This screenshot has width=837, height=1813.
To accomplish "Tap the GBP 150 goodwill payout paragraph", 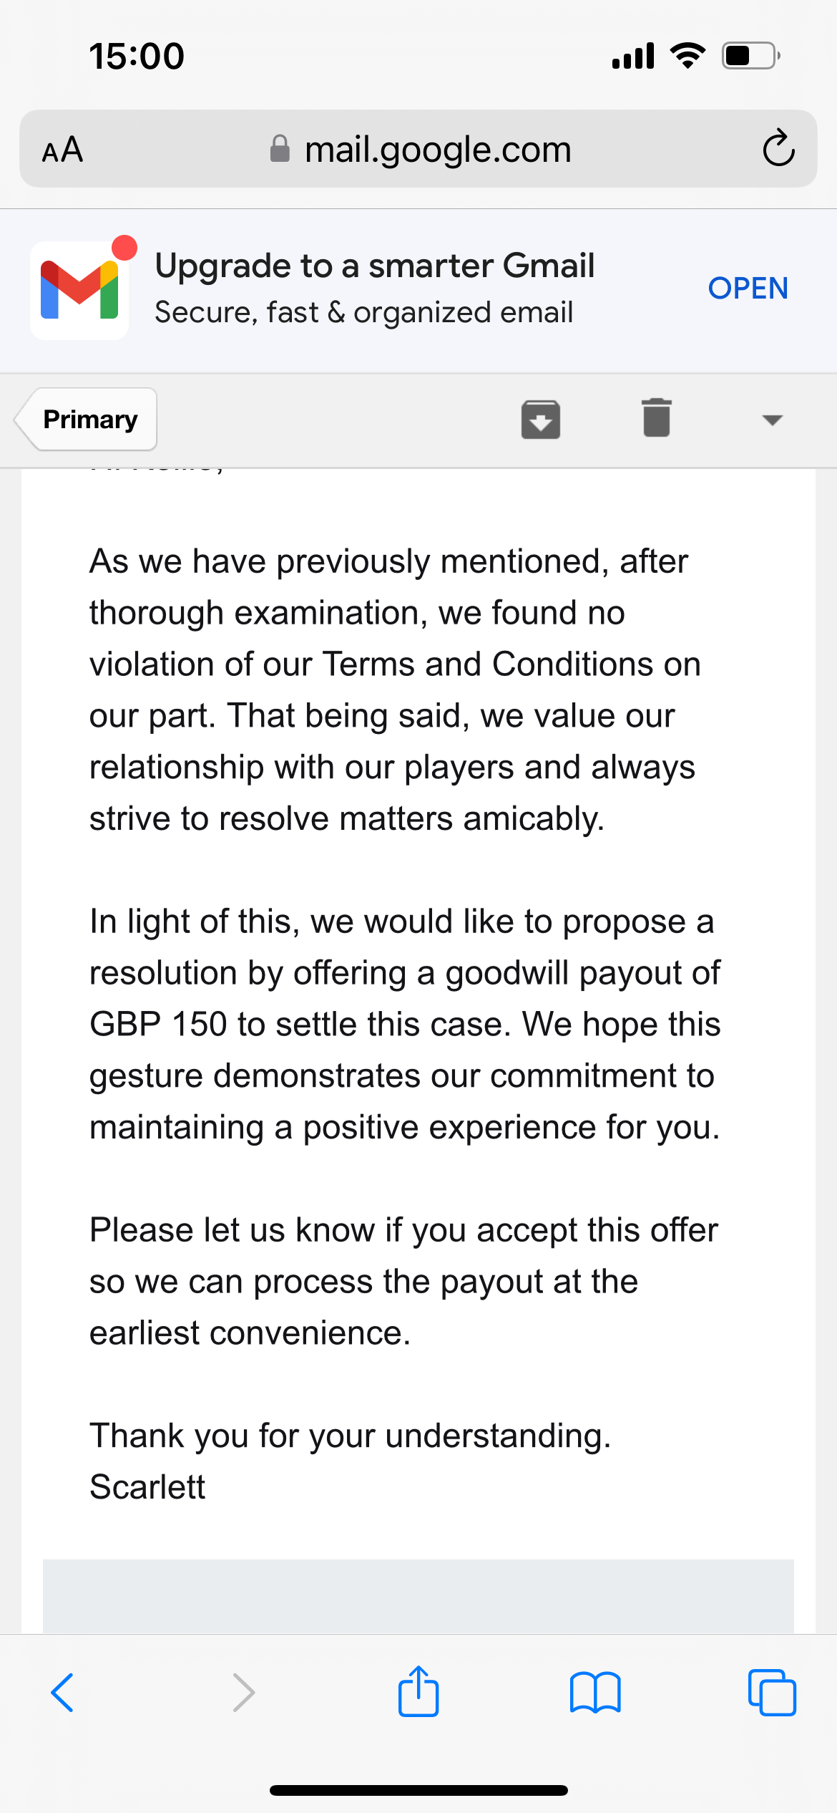I will pos(404,1024).
